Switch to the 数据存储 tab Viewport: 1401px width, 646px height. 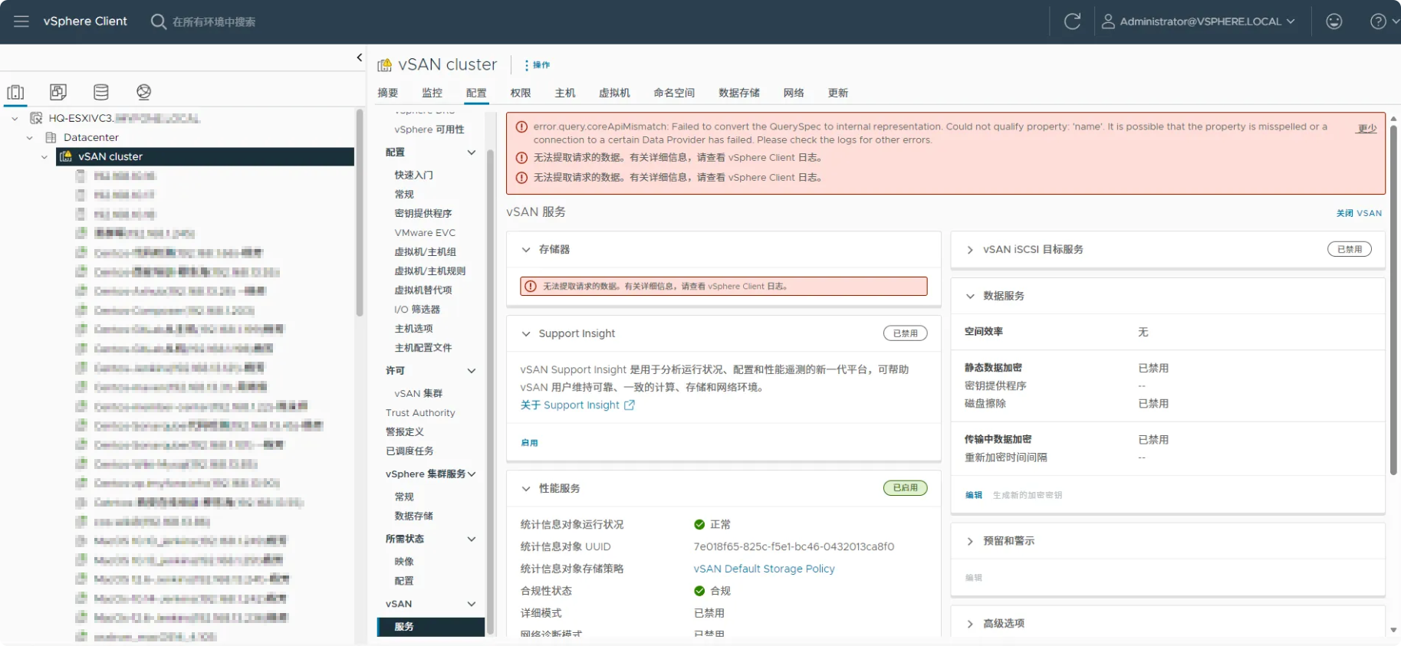[x=739, y=93]
